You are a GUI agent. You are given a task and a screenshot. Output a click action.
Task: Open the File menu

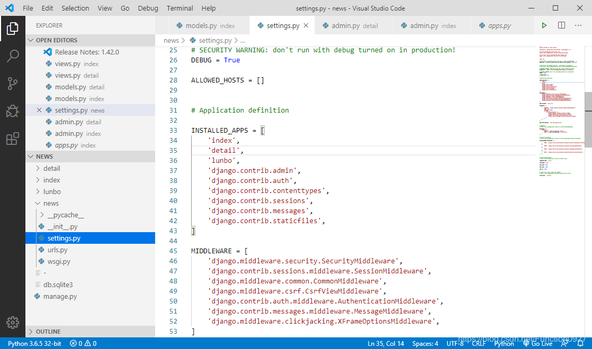28,8
